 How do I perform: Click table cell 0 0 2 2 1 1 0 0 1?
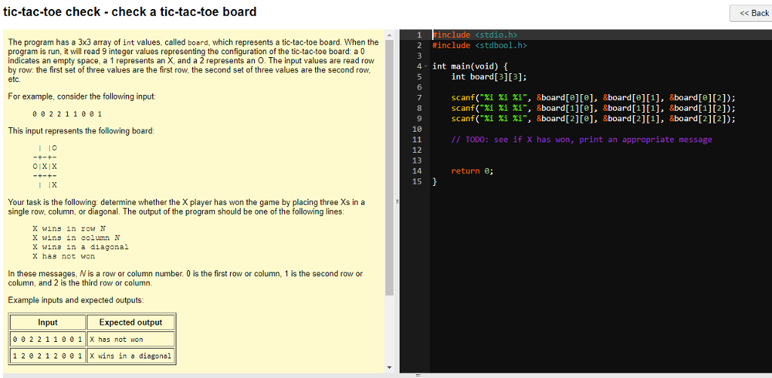tap(47, 339)
